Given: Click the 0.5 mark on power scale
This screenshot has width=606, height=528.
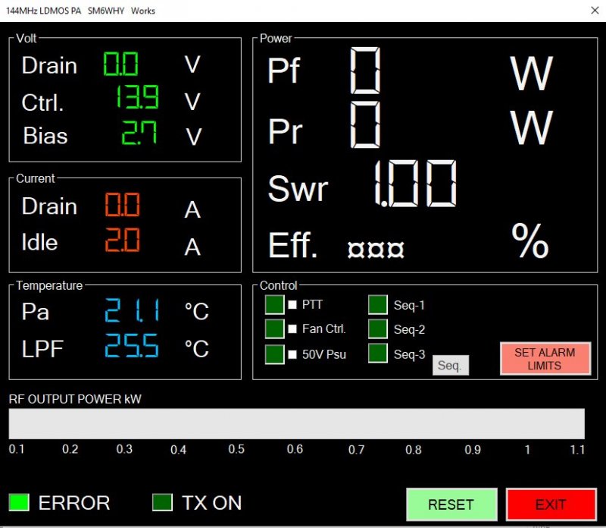Looking at the screenshot, I should tap(236, 449).
